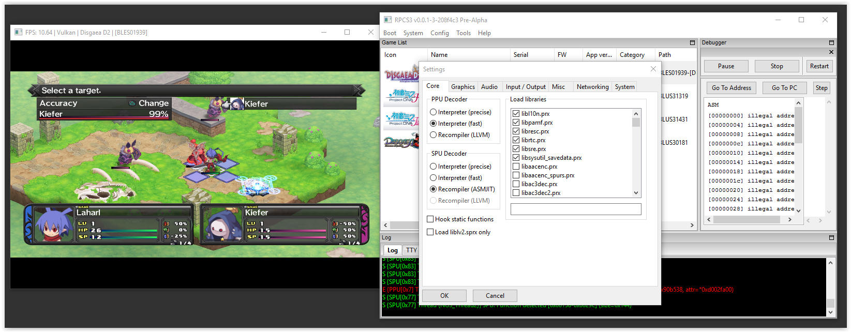Screen dimensions: 851x332
Task: Click the game window icon in its title bar
Action: tap(19, 32)
